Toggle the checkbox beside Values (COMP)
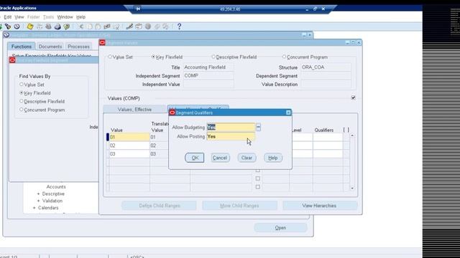This screenshot has height=258, width=460. point(353,97)
